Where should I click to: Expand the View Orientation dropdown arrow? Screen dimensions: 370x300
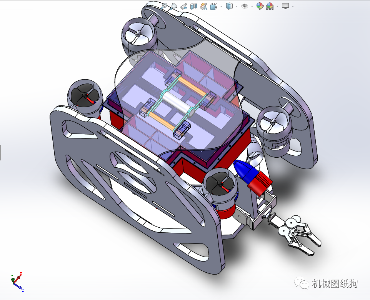click(221, 6)
